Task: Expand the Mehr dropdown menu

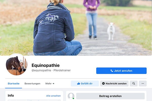Action: point(50,84)
